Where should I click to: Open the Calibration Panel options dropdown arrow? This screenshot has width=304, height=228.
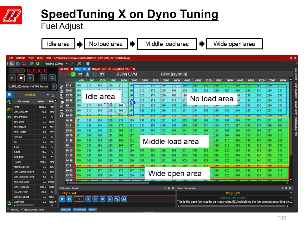[165, 188]
